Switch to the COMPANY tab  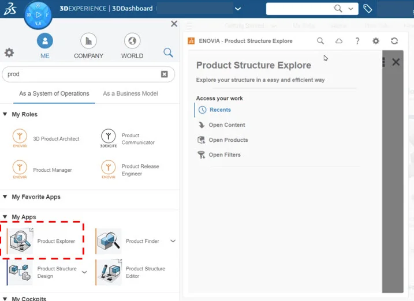[88, 45]
